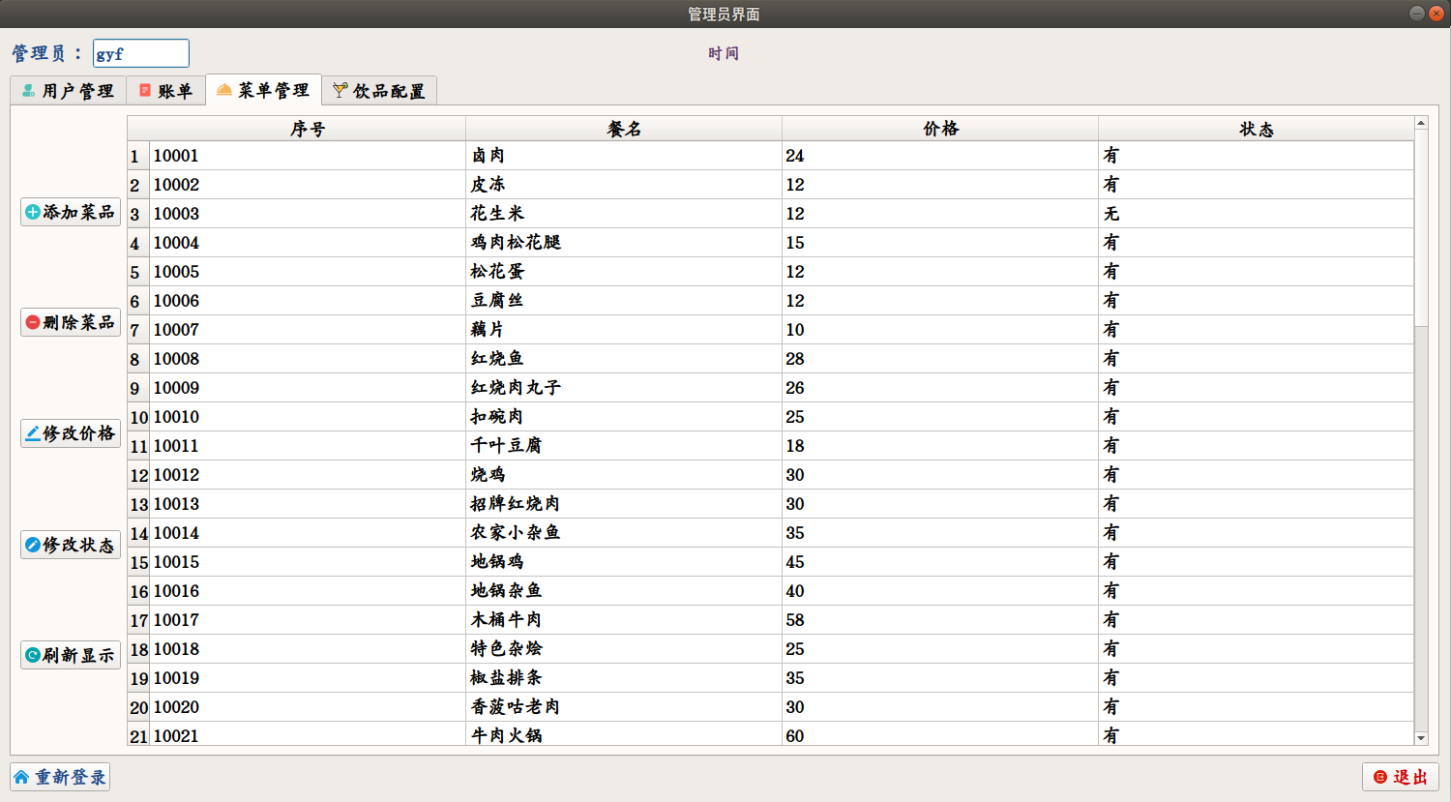
Task: Click the 价格 column header
Action: click(x=940, y=129)
